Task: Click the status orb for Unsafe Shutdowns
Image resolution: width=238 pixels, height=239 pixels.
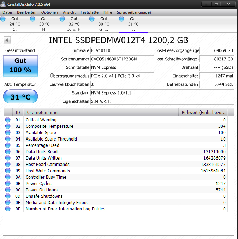Action: [x=8, y=196]
